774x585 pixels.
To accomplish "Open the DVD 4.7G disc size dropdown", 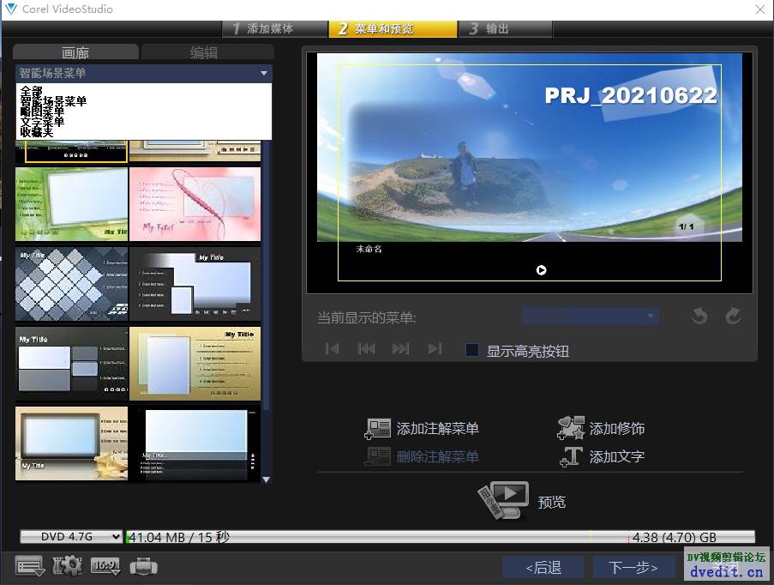I will click(72, 537).
